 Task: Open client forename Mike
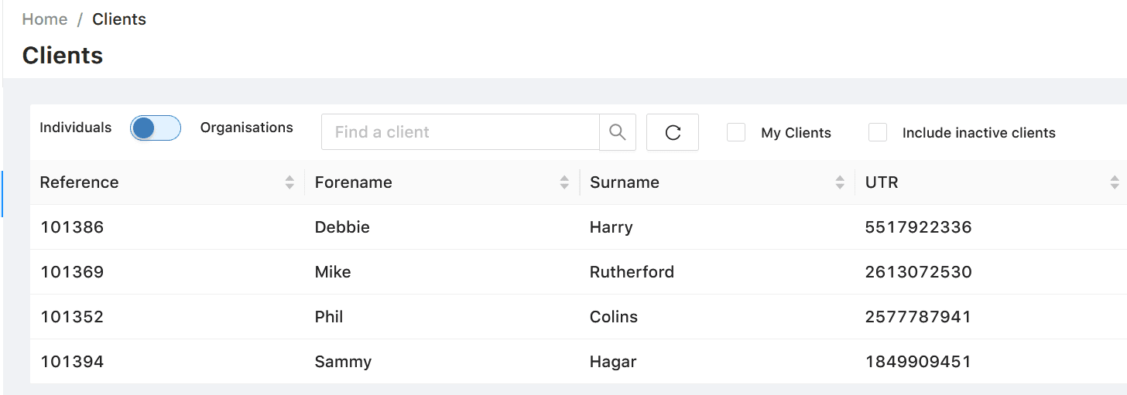pos(333,272)
